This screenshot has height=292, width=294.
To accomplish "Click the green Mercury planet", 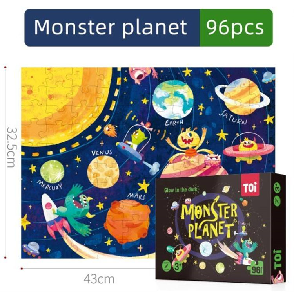I will (x=52, y=172).
